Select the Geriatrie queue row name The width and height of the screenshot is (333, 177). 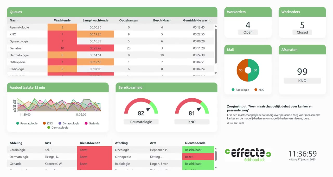point(16,48)
